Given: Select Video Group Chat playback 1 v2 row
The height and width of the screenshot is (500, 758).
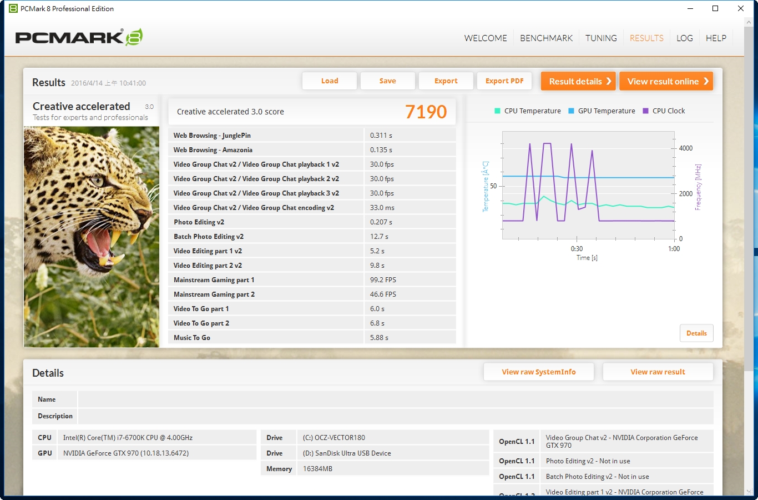Looking at the screenshot, I should (x=312, y=164).
